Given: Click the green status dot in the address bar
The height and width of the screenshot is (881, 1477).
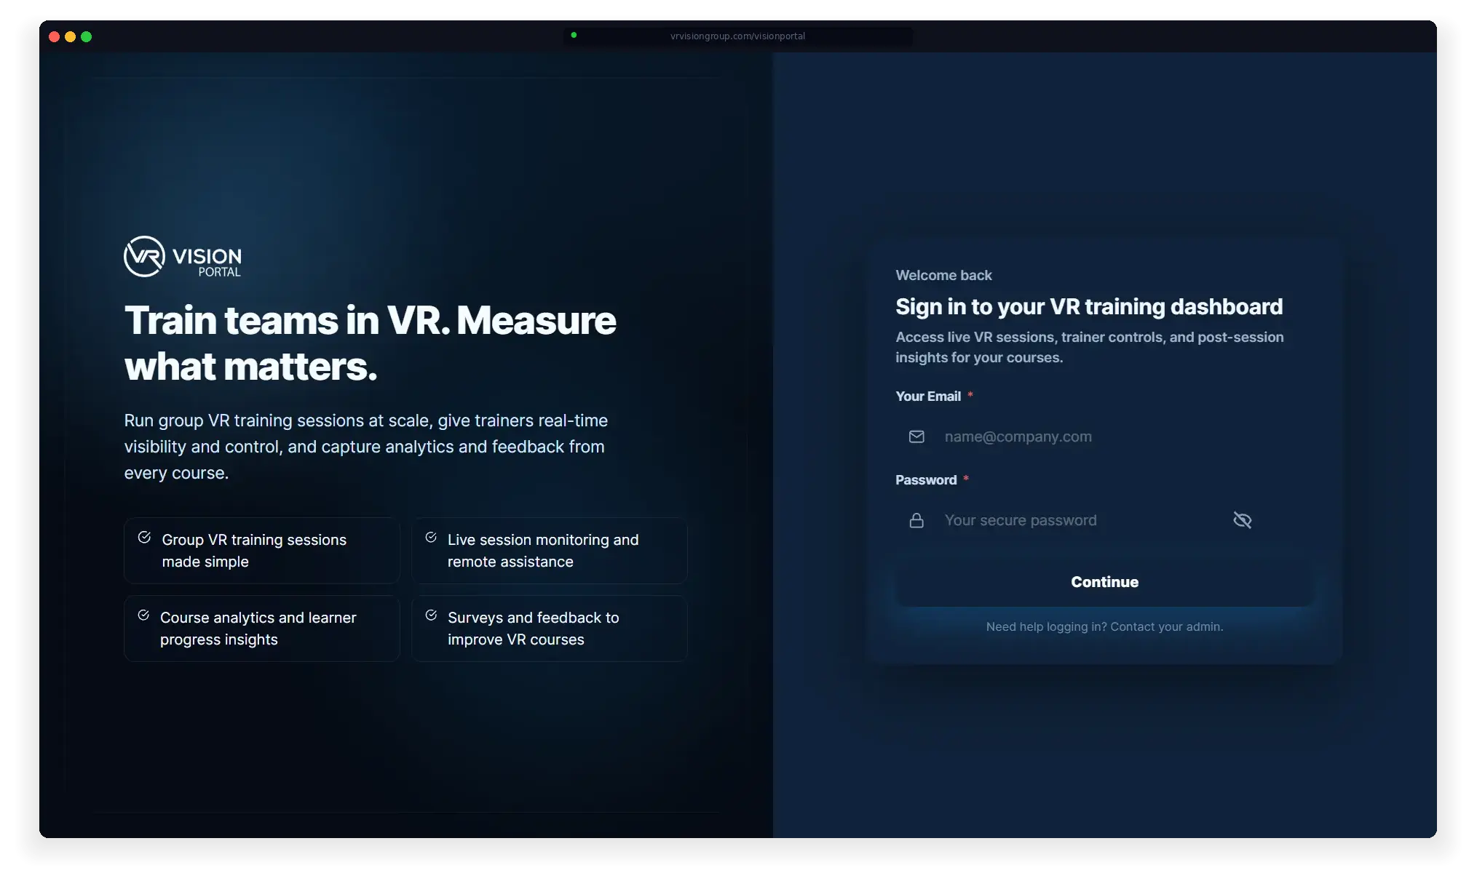Looking at the screenshot, I should (x=574, y=34).
